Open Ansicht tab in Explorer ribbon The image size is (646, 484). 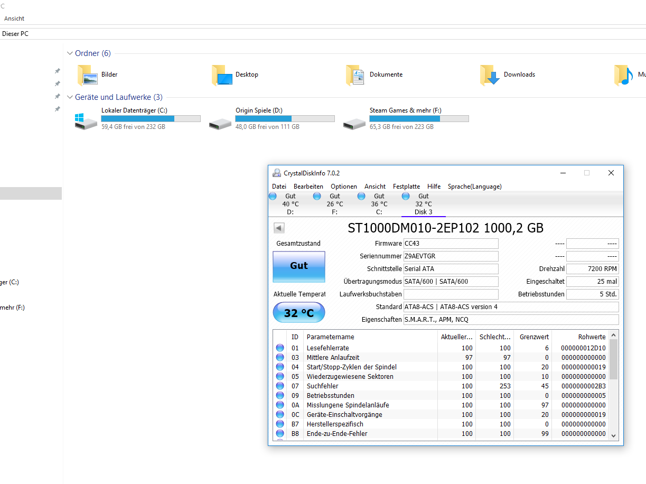coord(14,18)
